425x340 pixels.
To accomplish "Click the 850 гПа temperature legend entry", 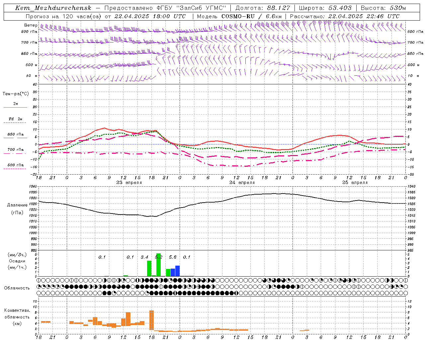I will [x=15, y=134].
